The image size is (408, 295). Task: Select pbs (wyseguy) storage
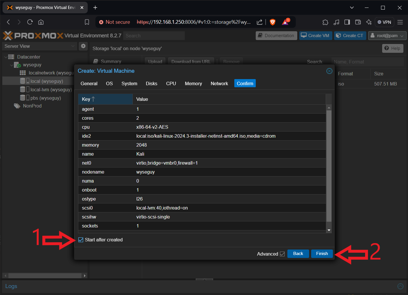click(40, 98)
